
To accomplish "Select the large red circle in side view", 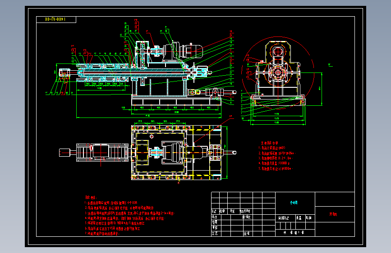I will 278,73.
